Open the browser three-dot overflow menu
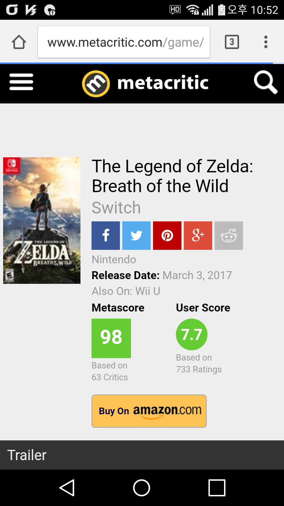This screenshot has height=506, width=284. pos(266,42)
